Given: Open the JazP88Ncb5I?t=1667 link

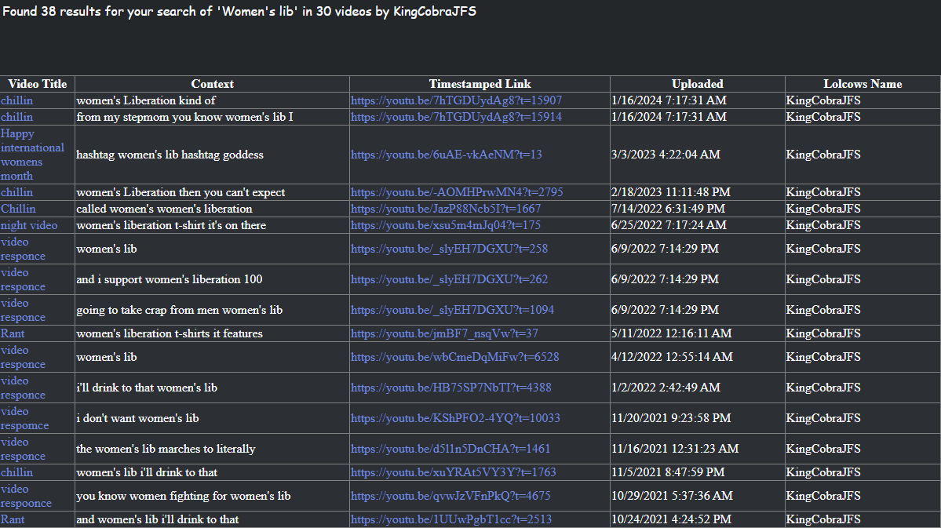Looking at the screenshot, I should pyautogui.click(x=445, y=208).
